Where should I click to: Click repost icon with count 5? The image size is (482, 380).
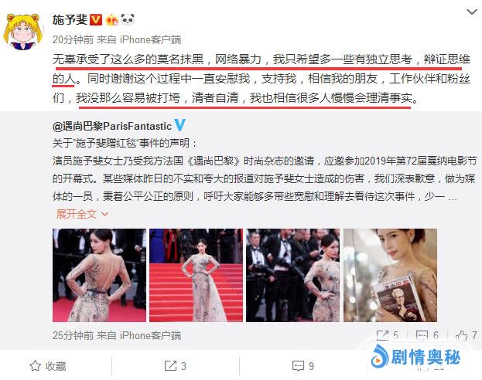pos(388,335)
